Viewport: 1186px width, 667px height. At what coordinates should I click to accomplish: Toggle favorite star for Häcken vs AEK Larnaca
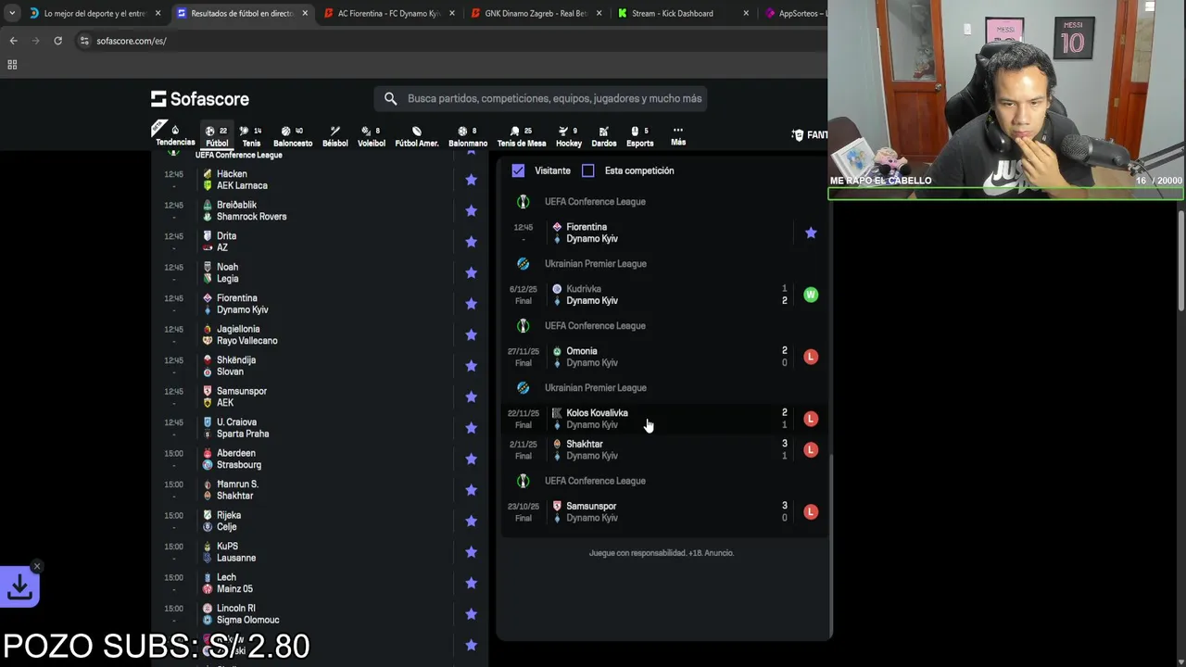point(471,180)
